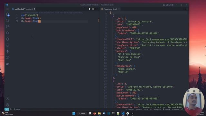
Task: Open the errors and warnings status bar item
Action: click(17, 109)
